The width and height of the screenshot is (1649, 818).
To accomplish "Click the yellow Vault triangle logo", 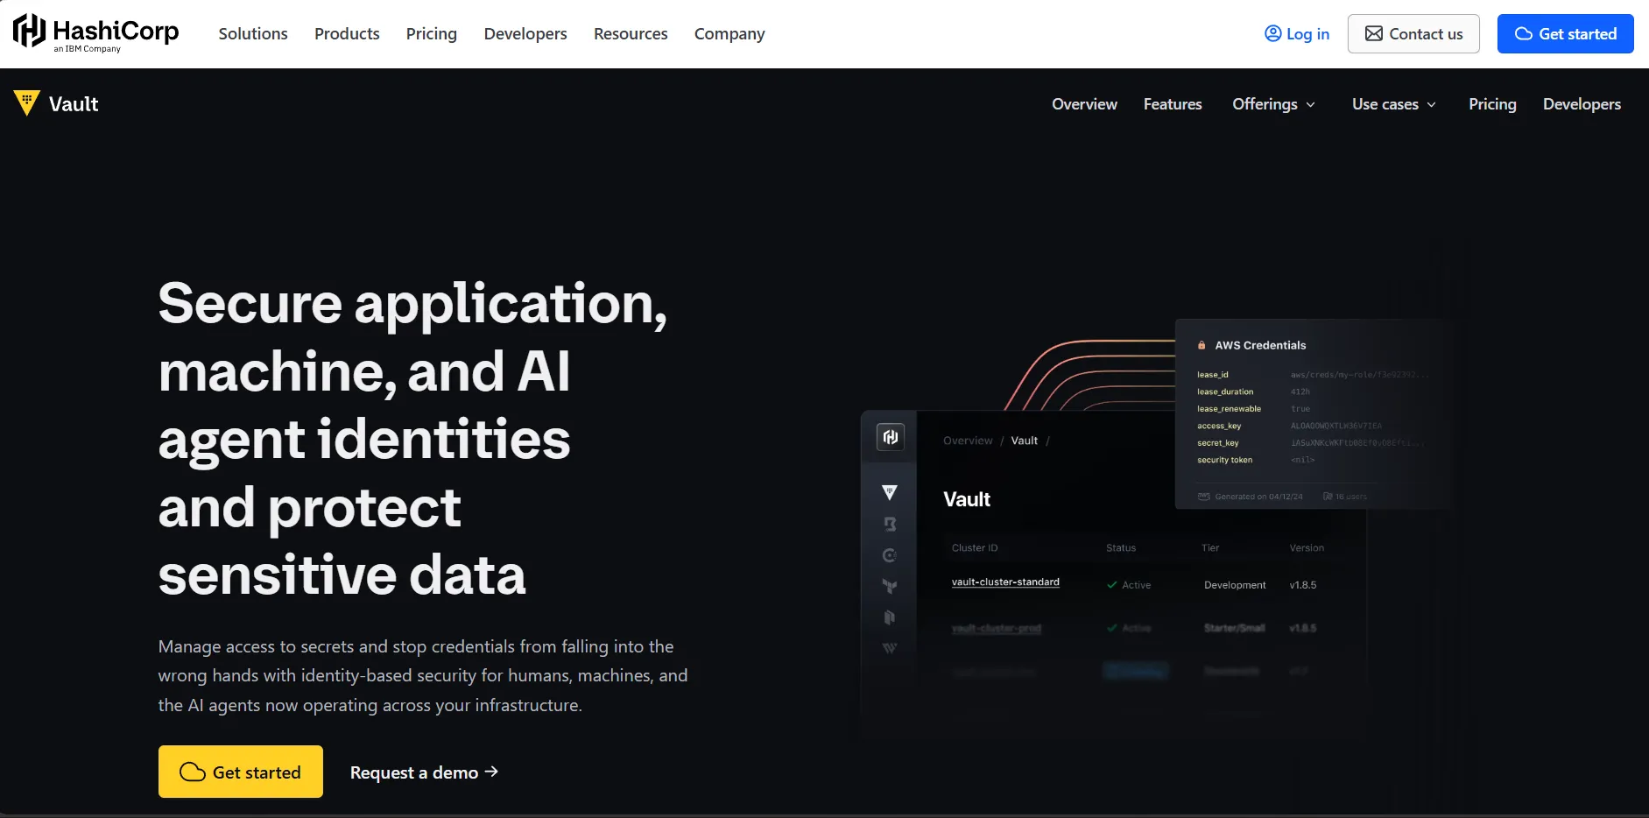I will click(26, 102).
